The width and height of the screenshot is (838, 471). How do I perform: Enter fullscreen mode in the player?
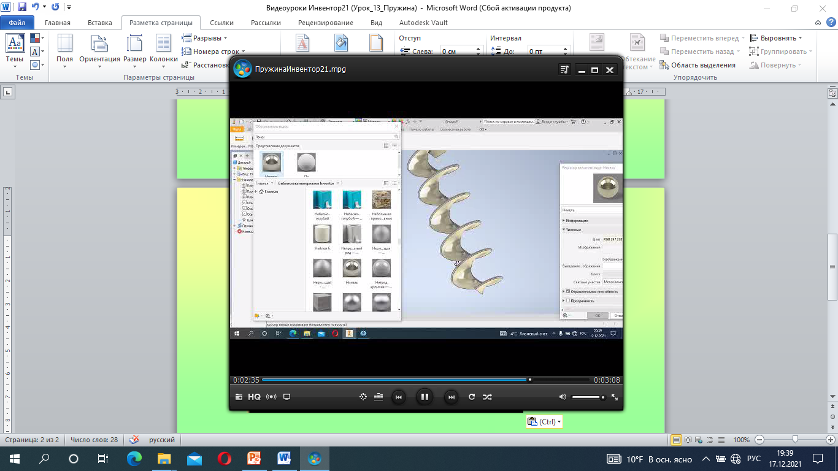614,397
